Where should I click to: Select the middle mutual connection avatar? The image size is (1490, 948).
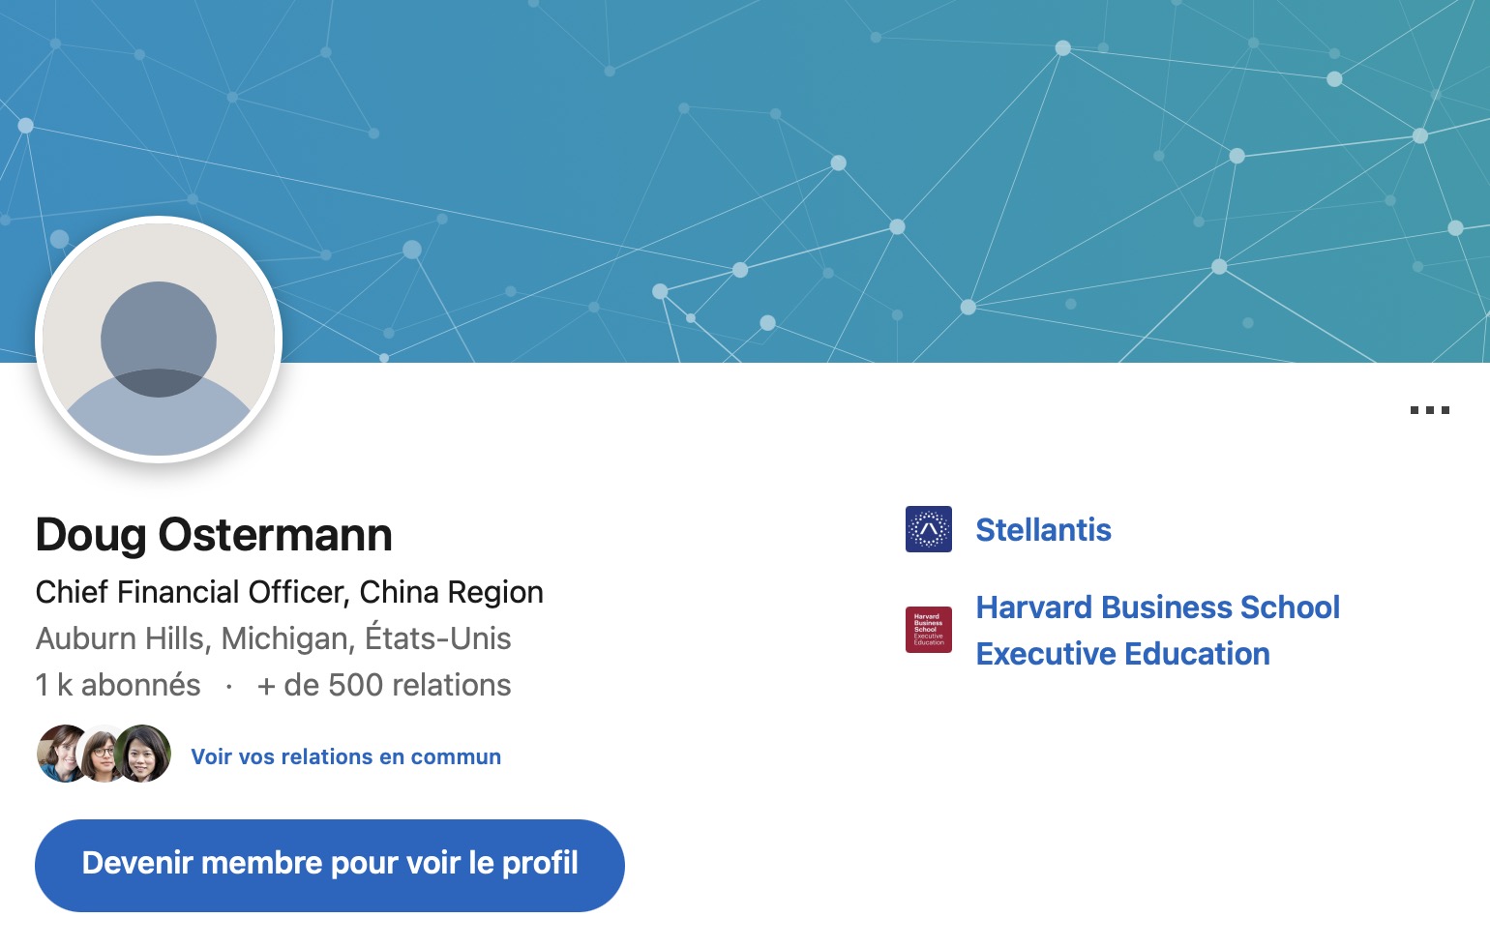tap(102, 755)
